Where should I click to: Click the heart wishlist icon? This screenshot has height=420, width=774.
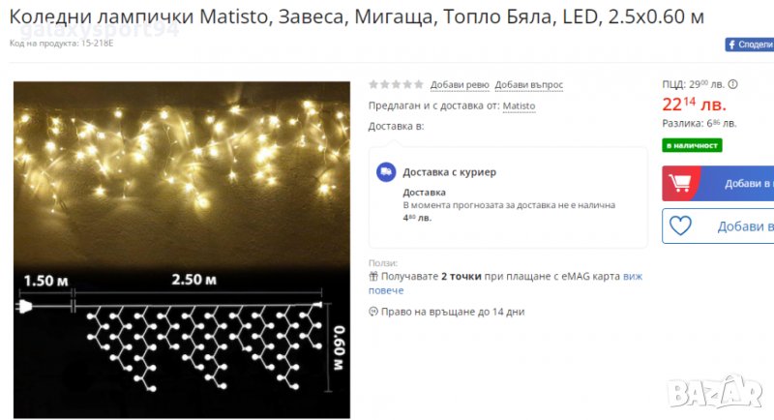pos(680,226)
